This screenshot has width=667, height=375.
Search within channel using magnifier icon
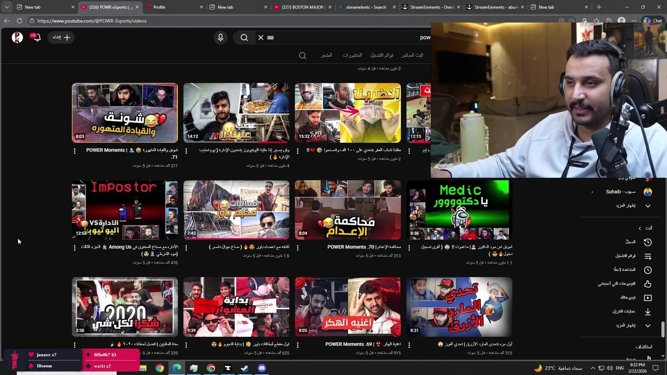coord(302,55)
